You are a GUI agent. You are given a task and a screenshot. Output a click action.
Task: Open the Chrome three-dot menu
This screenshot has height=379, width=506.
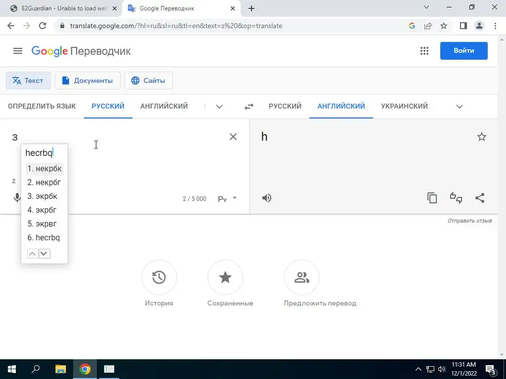(x=495, y=26)
